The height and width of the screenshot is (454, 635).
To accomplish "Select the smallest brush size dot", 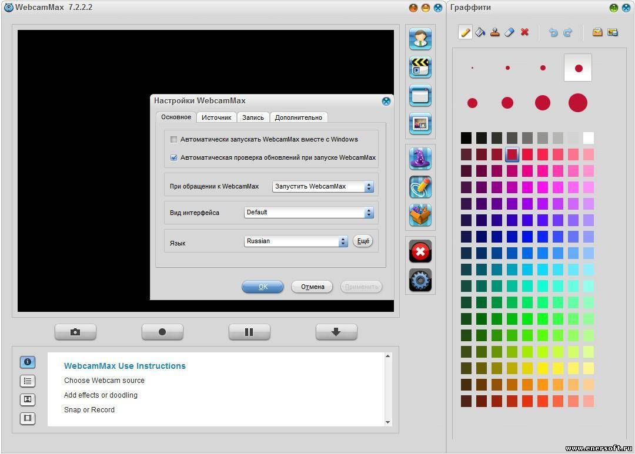I will (x=472, y=68).
